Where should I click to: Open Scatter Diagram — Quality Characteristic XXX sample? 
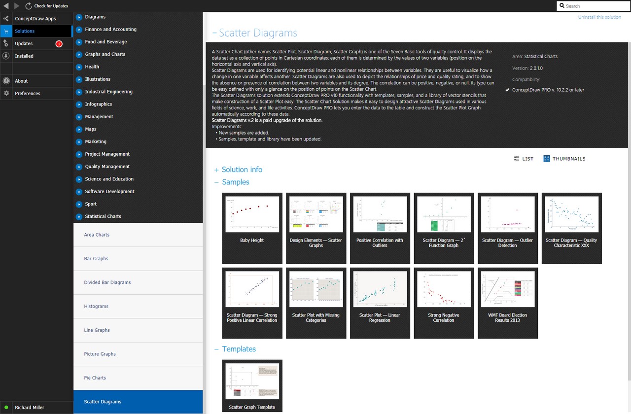[x=572, y=228]
